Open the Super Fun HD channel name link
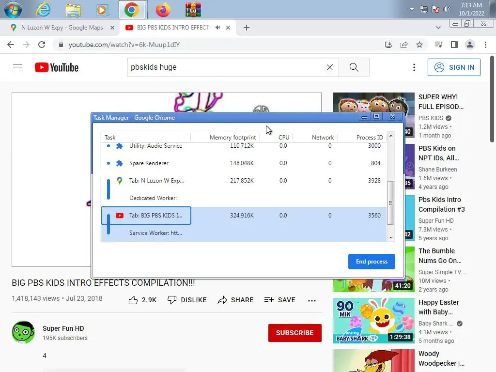This screenshot has height=372, width=496. point(63,329)
